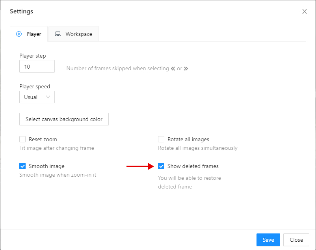Click the 'Show deleted frames' label text
The height and width of the screenshot is (250, 316).
193,166
